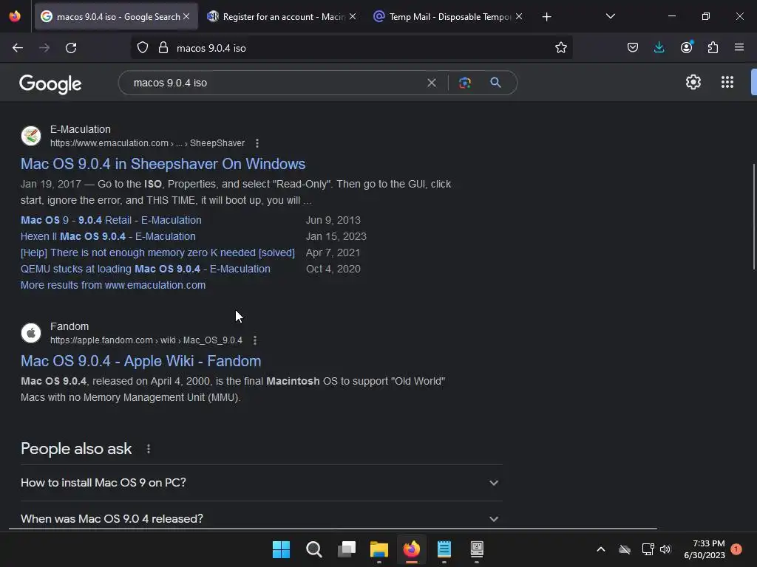Open the Notepad taskbar icon
This screenshot has width=757, height=567.
pyautogui.click(x=444, y=549)
